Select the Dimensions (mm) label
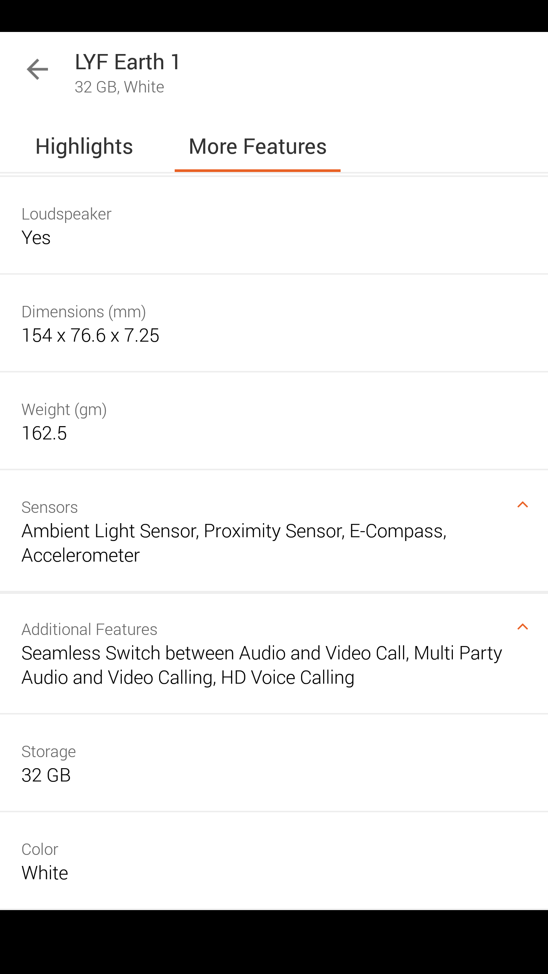Screen dimensions: 548x974 click(x=84, y=312)
